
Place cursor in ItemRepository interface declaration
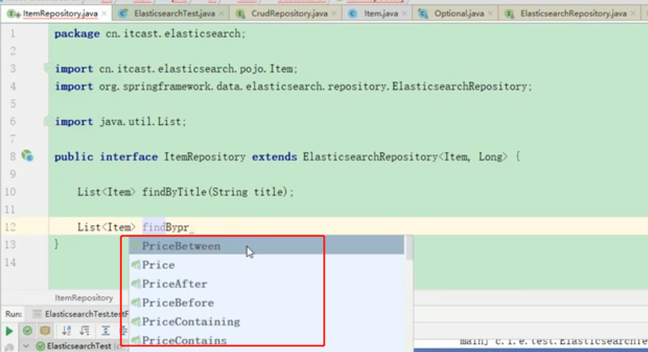[x=287, y=157]
